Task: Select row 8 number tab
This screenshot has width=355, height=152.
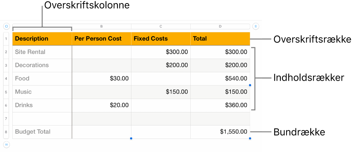Action: click(x=6, y=132)
